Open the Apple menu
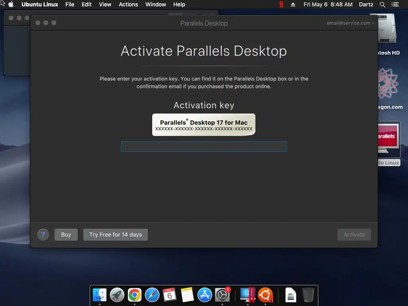The width and height of the screenshot is (408, 306). click(x=11, y=4)
